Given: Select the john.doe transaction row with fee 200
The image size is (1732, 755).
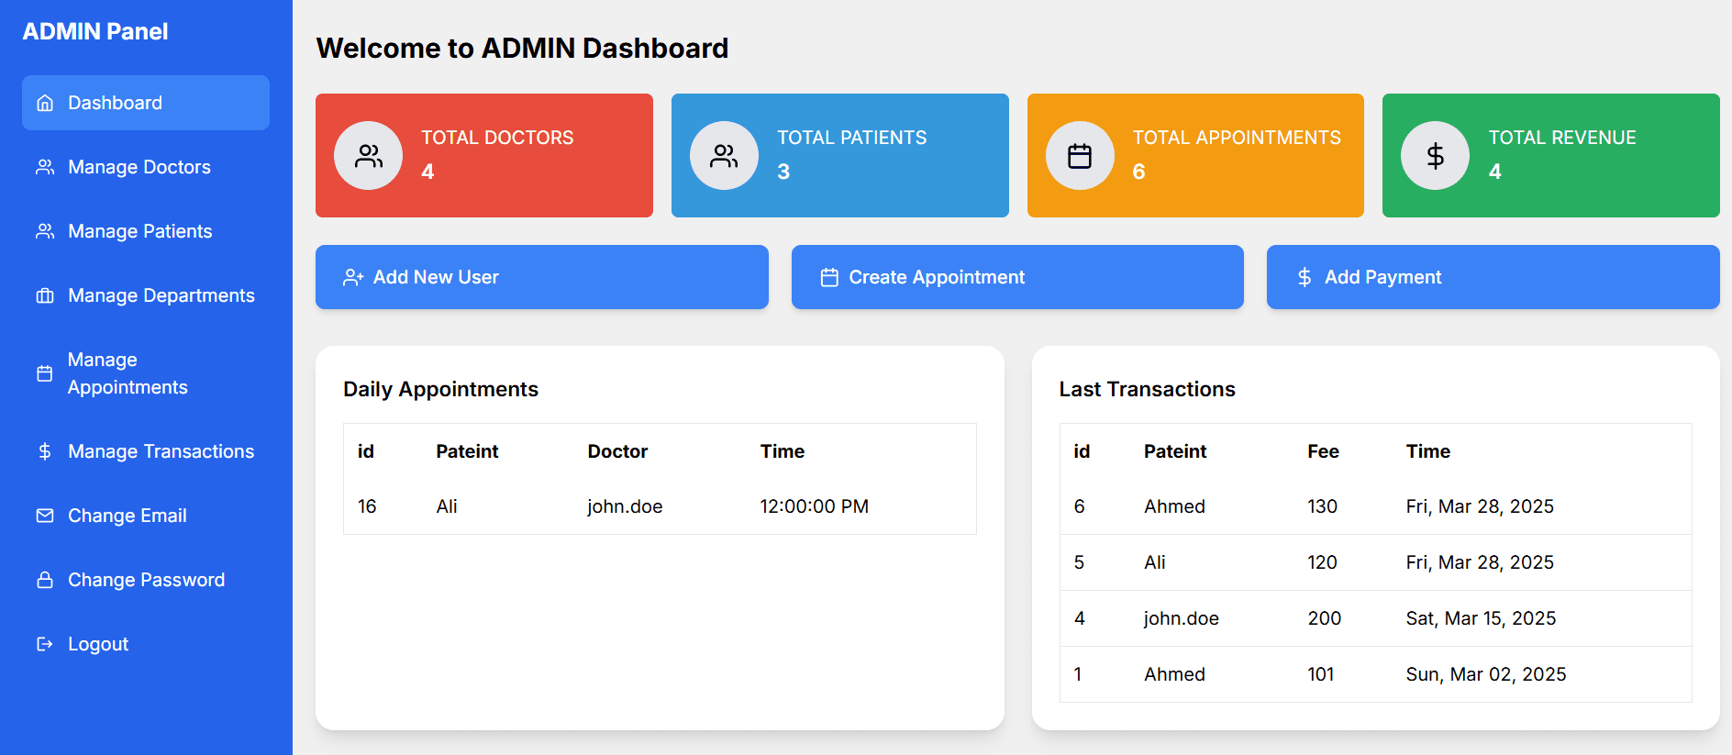Looking at the screenshot, I should tap(1374, 618).
